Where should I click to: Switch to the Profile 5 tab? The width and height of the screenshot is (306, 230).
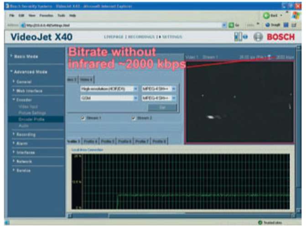(108, 141)
